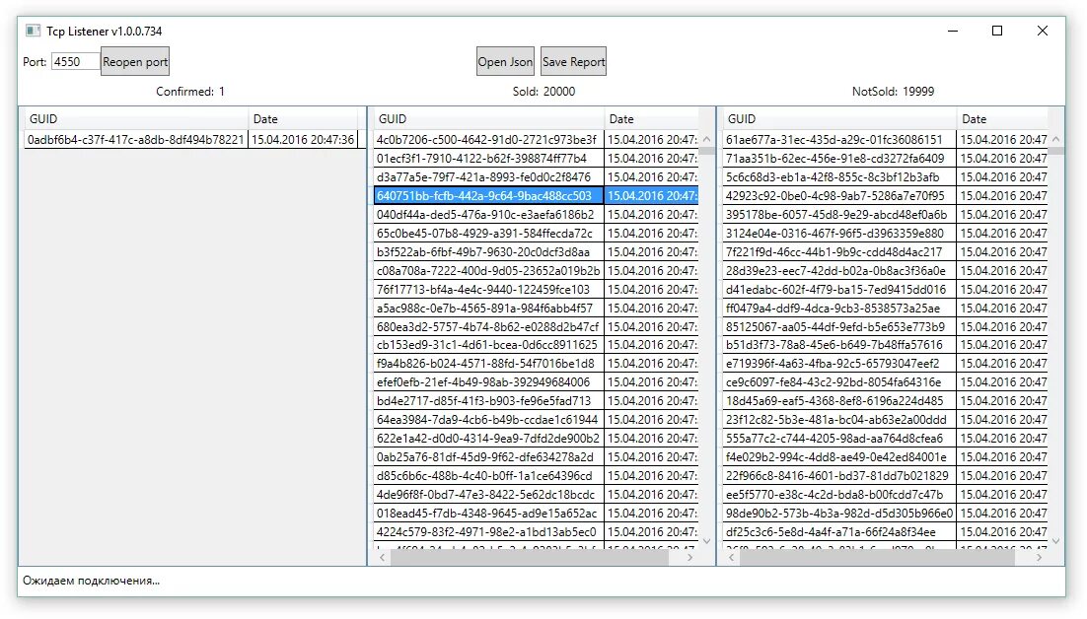Select sold row 0ab25a76-81df-45d9-9f62-dfe634278a2d
Screen dimensions: 1087x619
pos(536,456)
